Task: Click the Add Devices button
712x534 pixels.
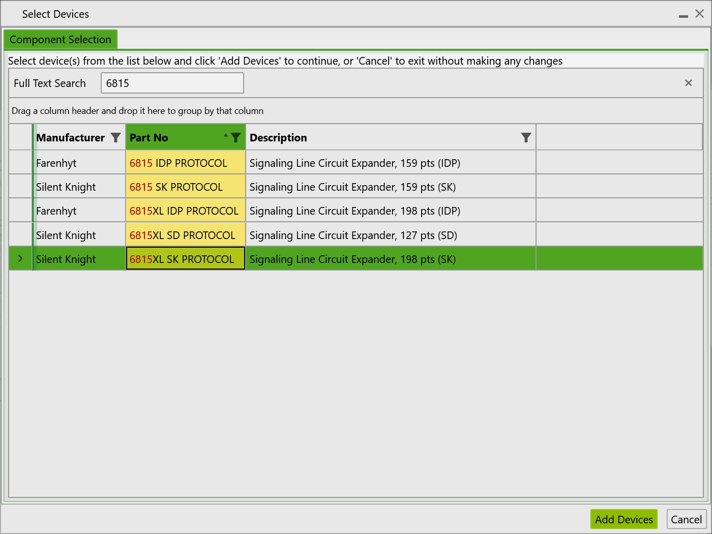Action: (x=624, y=519)
